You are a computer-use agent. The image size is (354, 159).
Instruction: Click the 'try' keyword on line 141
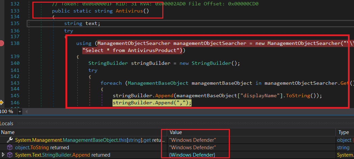[93, 70]
